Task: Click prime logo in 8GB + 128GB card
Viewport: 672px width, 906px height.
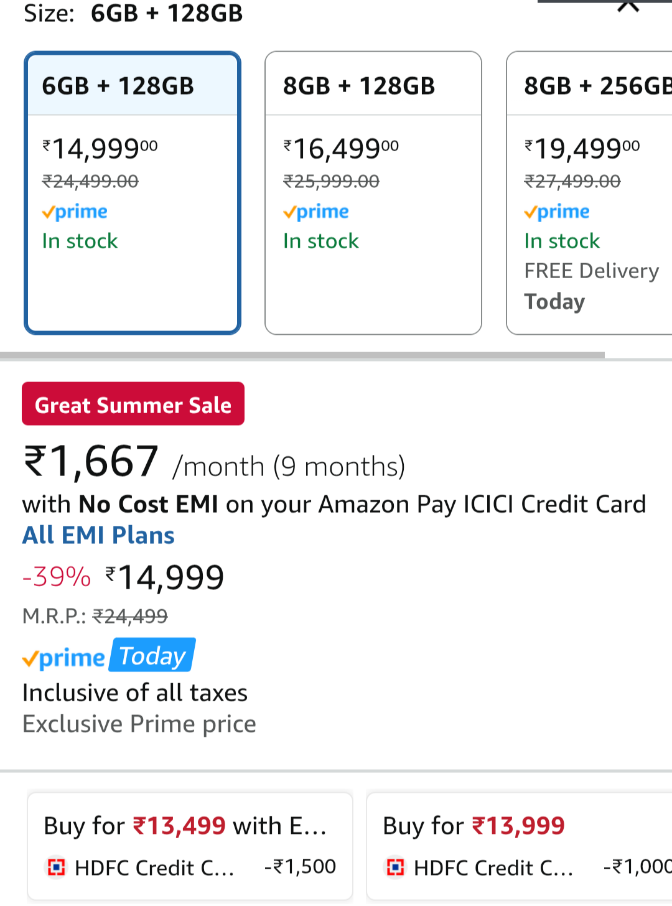Action: tap(316, 212)
